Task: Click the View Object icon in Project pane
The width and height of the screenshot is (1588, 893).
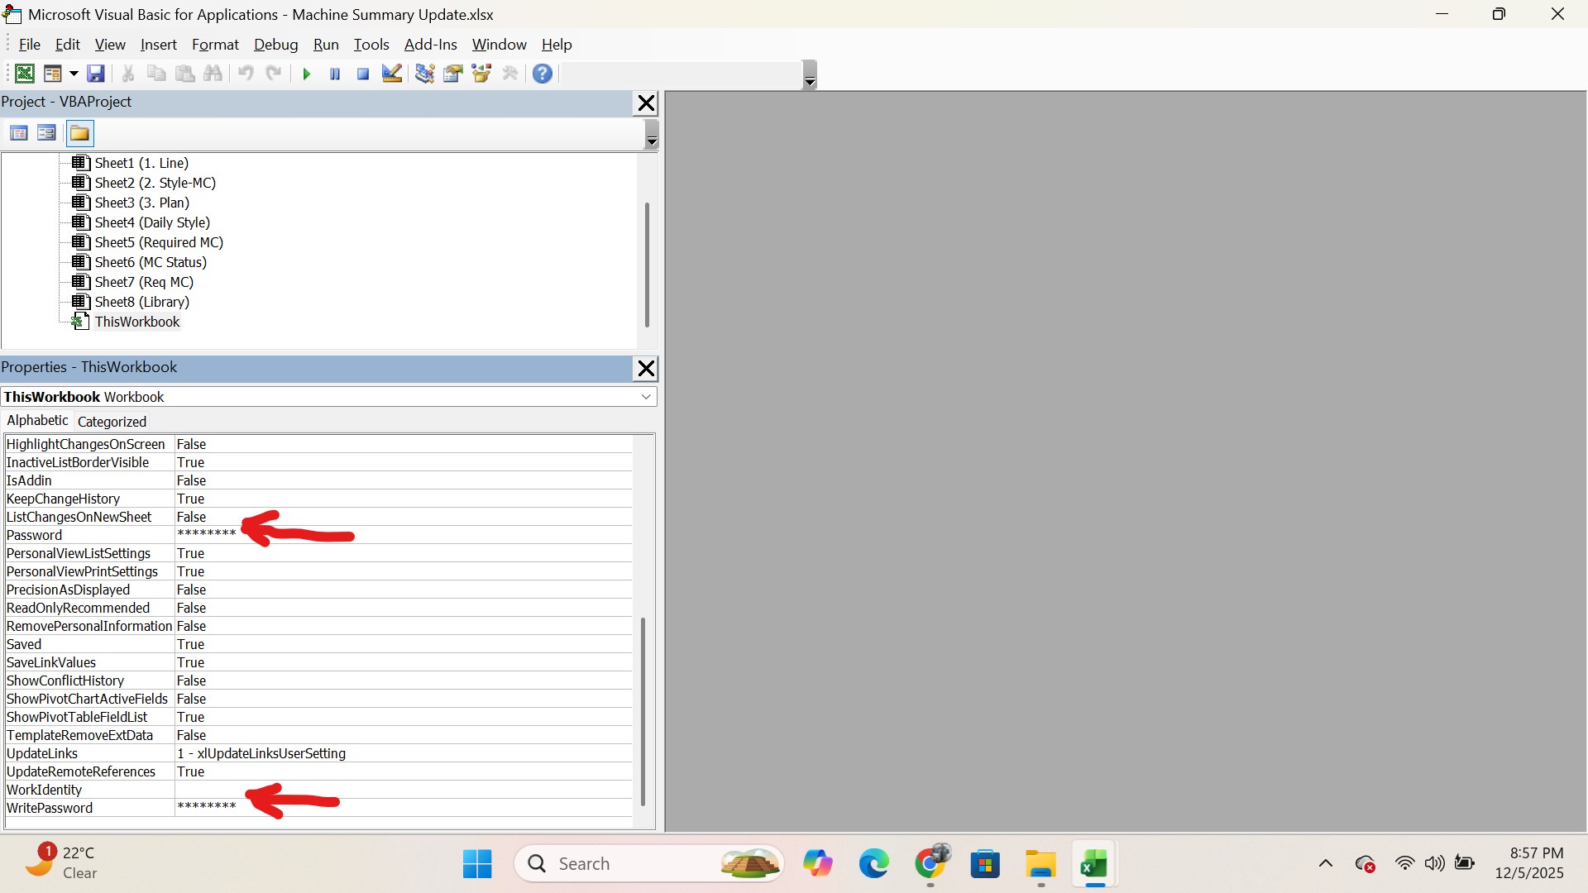Action: 46,133
